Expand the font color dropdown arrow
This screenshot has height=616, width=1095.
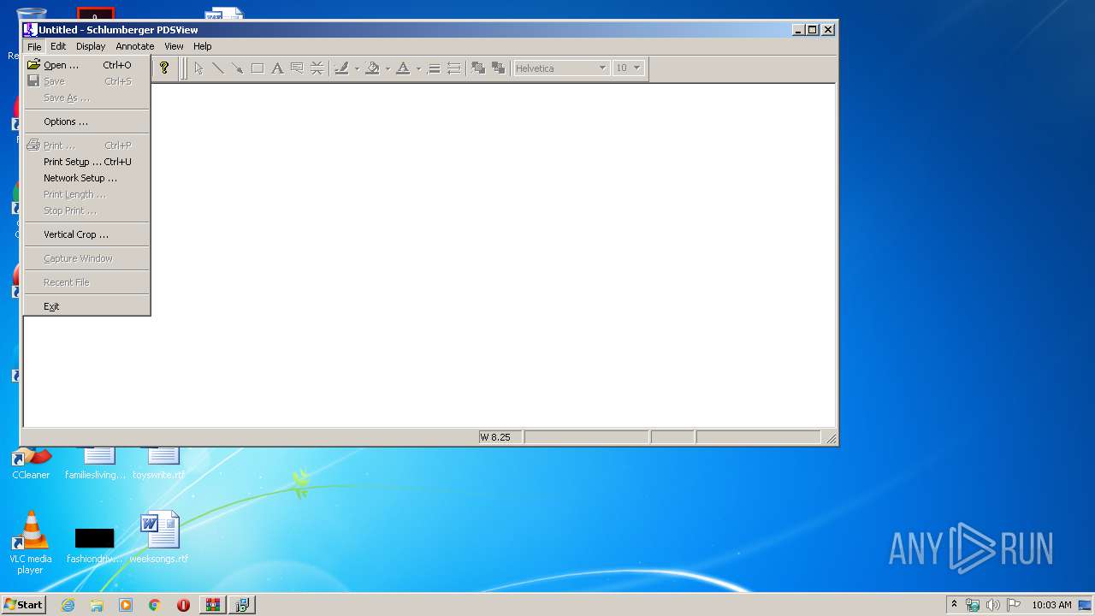coord(418,68)
